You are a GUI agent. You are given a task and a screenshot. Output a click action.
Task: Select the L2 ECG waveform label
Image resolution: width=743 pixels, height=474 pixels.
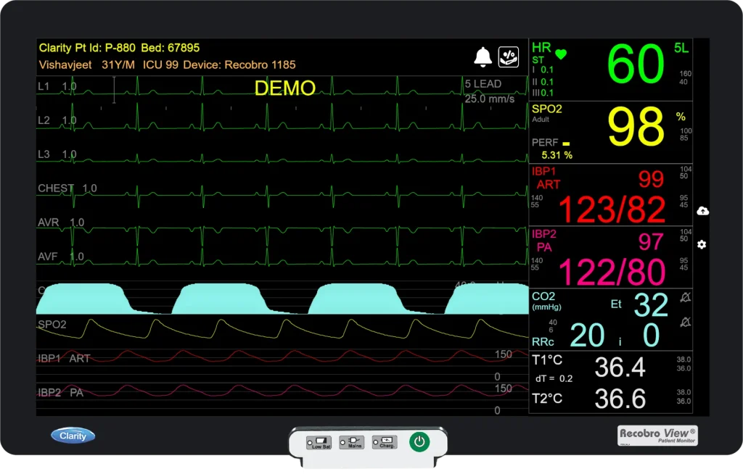click(x=44, y=121)
